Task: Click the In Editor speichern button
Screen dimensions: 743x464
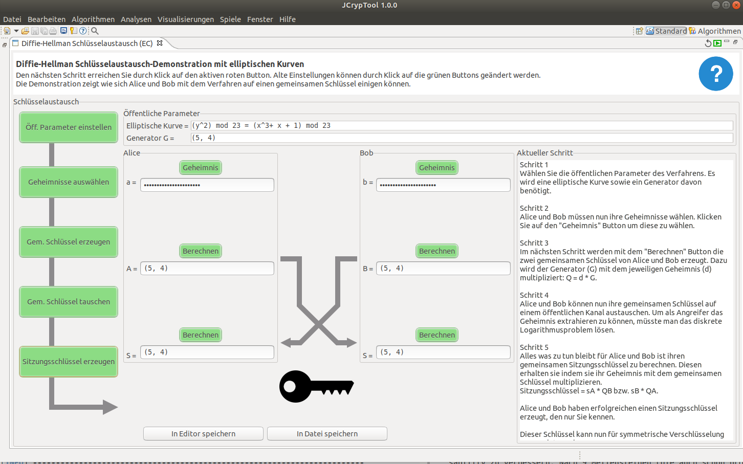Action: (203, 434)
